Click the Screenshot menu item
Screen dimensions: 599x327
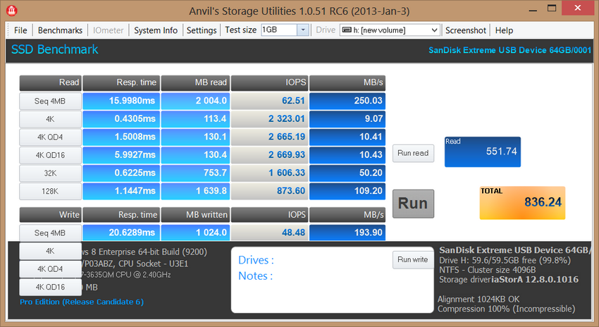coord(465,30)
